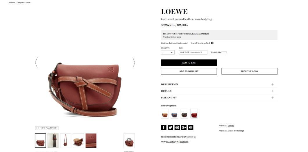Screen dimensions: 308x152
Task: Pin item with Pinterest icon
Action: [x=177, y=127]
